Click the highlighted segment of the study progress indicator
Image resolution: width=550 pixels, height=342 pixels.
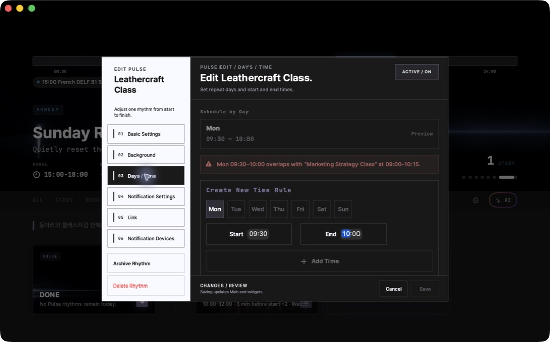[507, 177]
